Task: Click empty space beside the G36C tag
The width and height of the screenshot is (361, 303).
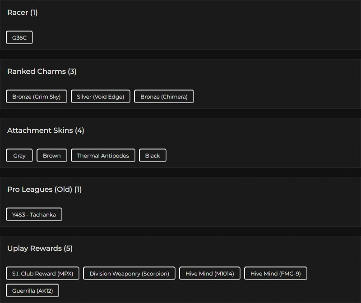Action: (180, 38)
